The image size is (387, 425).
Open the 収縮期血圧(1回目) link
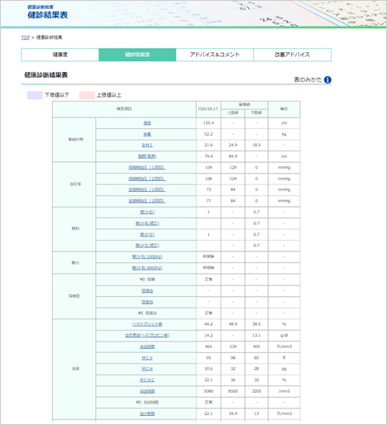147,168
